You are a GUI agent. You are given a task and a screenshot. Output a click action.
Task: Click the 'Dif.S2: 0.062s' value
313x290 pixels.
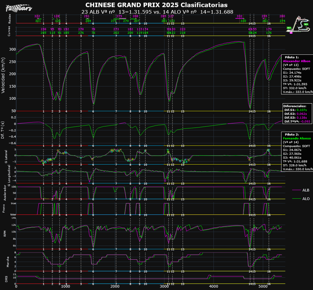[x=296, y=114]
